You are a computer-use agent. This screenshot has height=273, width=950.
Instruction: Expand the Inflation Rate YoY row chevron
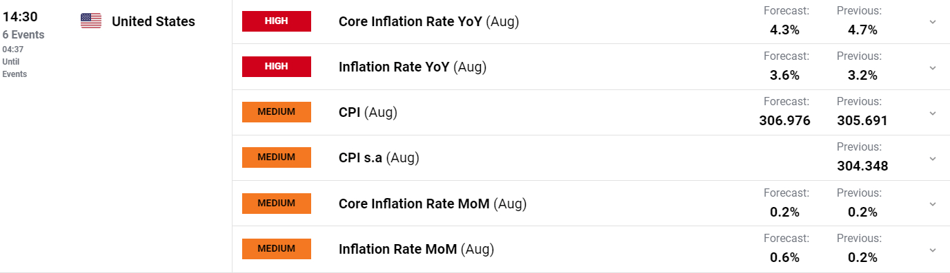[x=933, y=67]
